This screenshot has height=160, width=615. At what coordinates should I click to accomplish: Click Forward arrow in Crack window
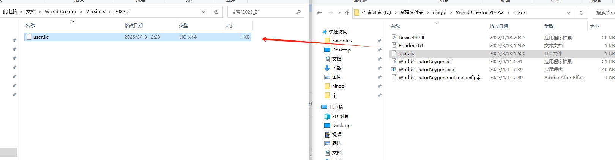coord(331,13)
